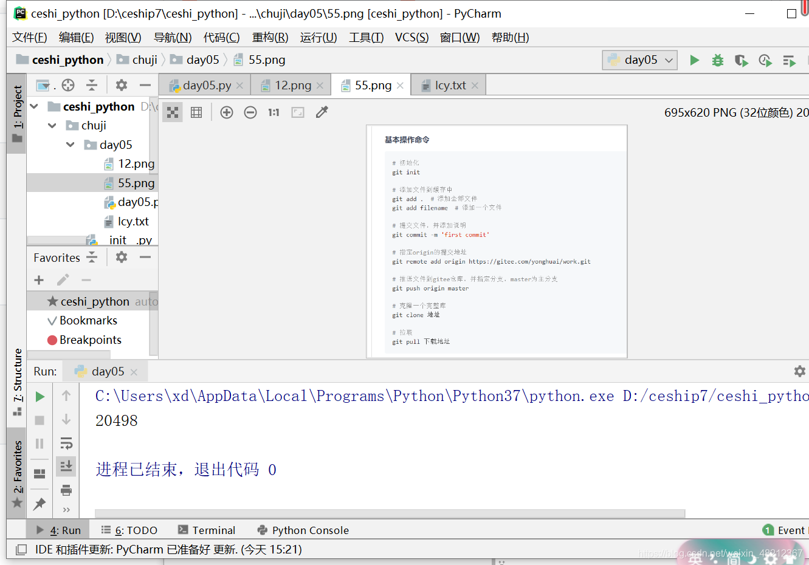Stop the running process
This screenshot has width=809, height=565.
click(x=40, y=420)
